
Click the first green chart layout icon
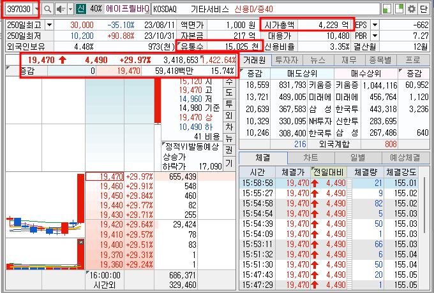[x=387, y=9]
